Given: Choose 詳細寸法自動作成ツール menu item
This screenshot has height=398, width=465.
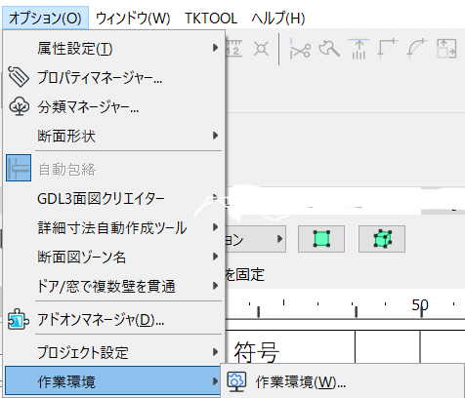Looking at the screenshot, I should pyautogui.click(x=113, y=227).
